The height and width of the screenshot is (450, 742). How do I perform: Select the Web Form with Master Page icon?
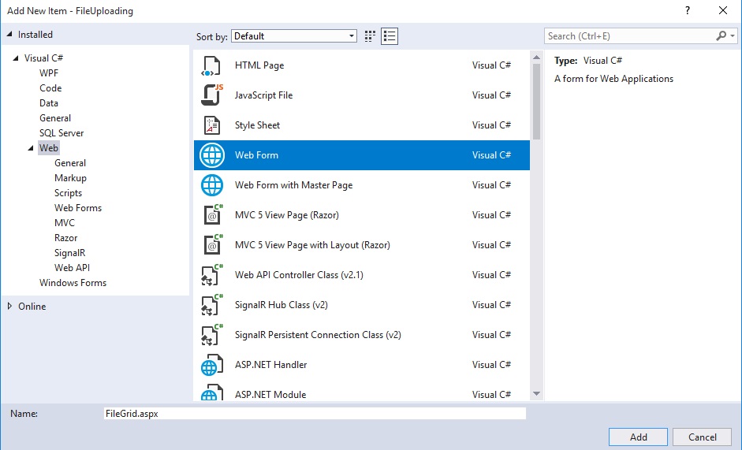[211, 185]
